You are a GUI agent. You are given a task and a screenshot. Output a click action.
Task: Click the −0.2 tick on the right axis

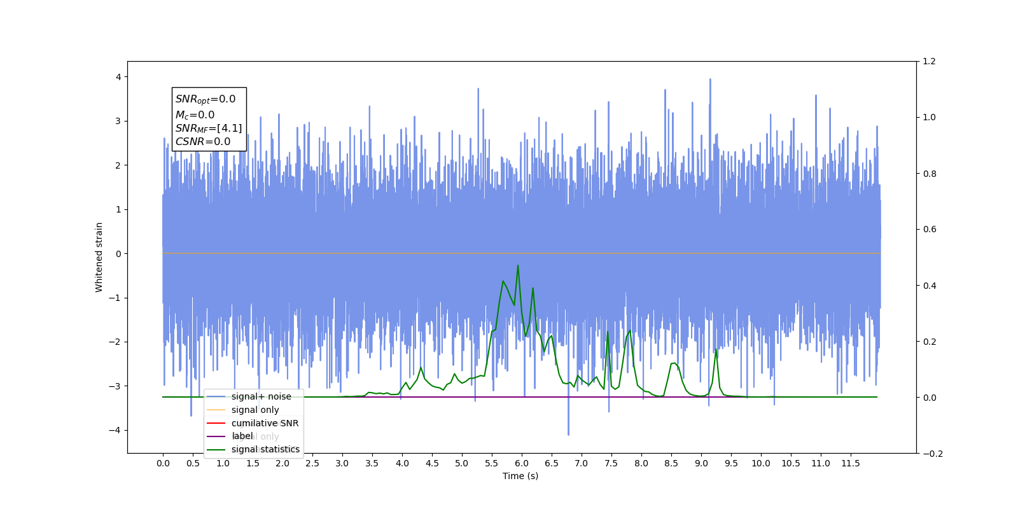[x=932, y=453]
